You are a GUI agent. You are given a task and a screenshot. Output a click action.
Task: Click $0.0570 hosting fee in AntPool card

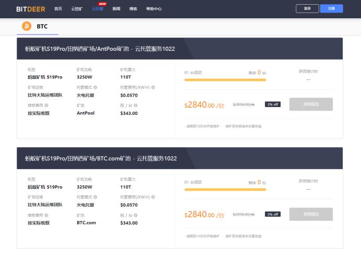pyautogui.click(x=129, y=95)
